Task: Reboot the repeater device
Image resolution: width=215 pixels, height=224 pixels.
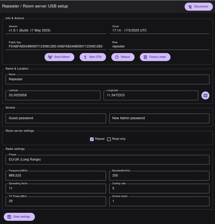Action: tap(123, 57)
